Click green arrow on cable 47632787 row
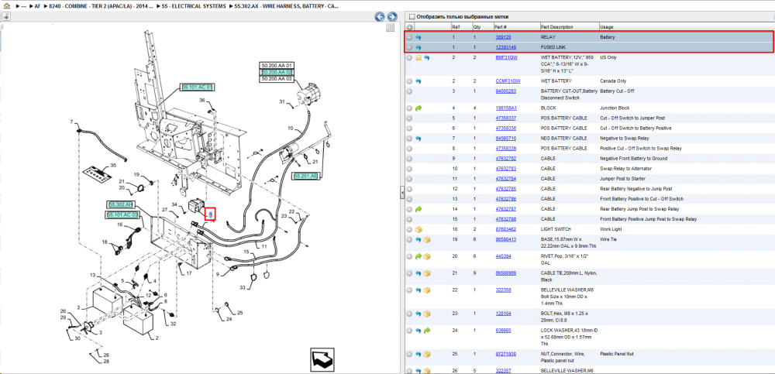Viewport: 775px width, 374px height. 418,209
